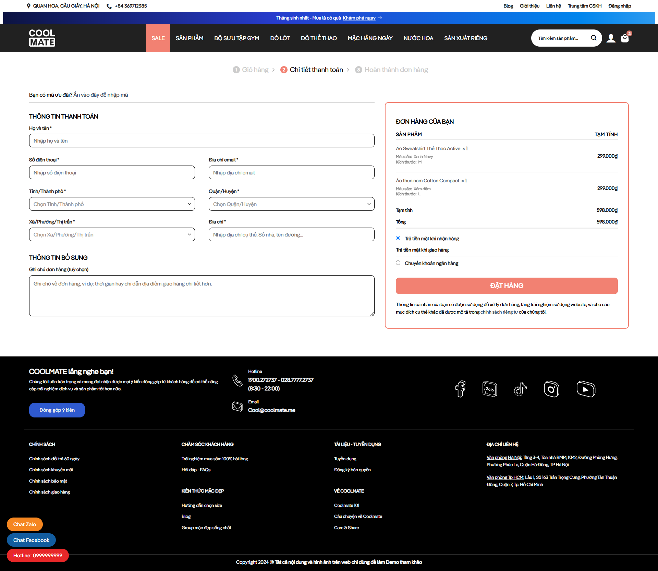This screenshot has height=571, width=658.
Task: Click the hotline phone icon in footer
Action: (x=237, y=380)
